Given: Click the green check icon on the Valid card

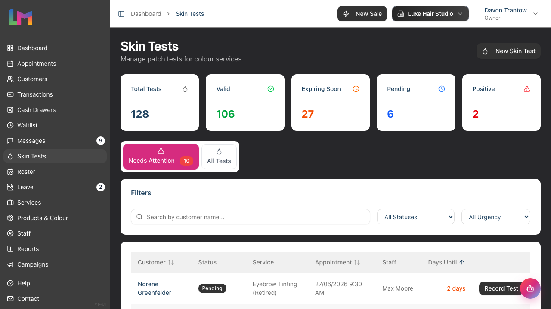Looking at the screenshot, I should point(271,89).
